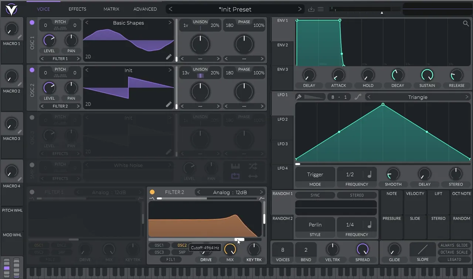Click the sampler keyboard tracking icon
This screenshot has height=279, width=473.
pos(235,166)
